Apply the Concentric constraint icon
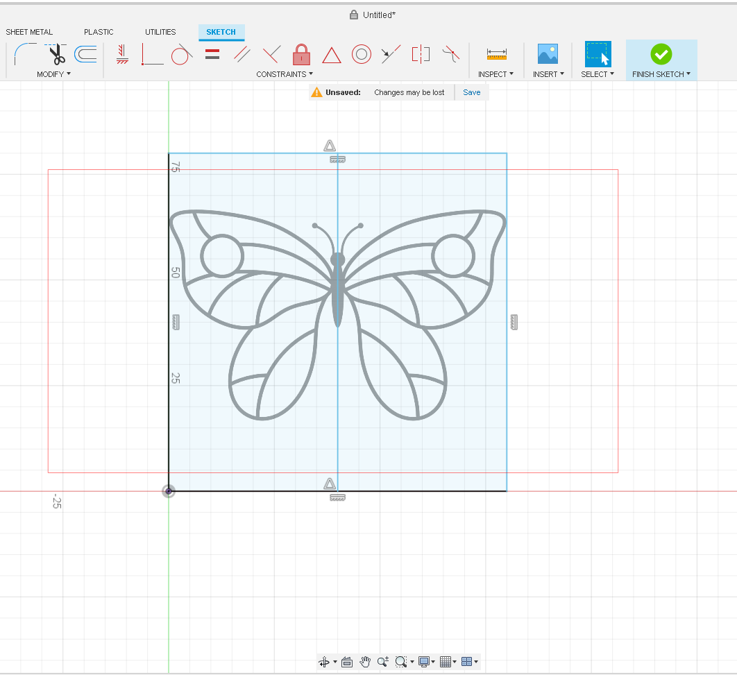The height and width of the screenshot is (675, 737). tap(362, 55)
